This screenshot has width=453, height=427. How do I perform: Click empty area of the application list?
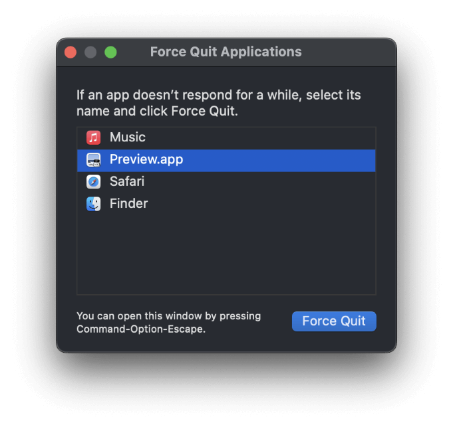(226, 254)
